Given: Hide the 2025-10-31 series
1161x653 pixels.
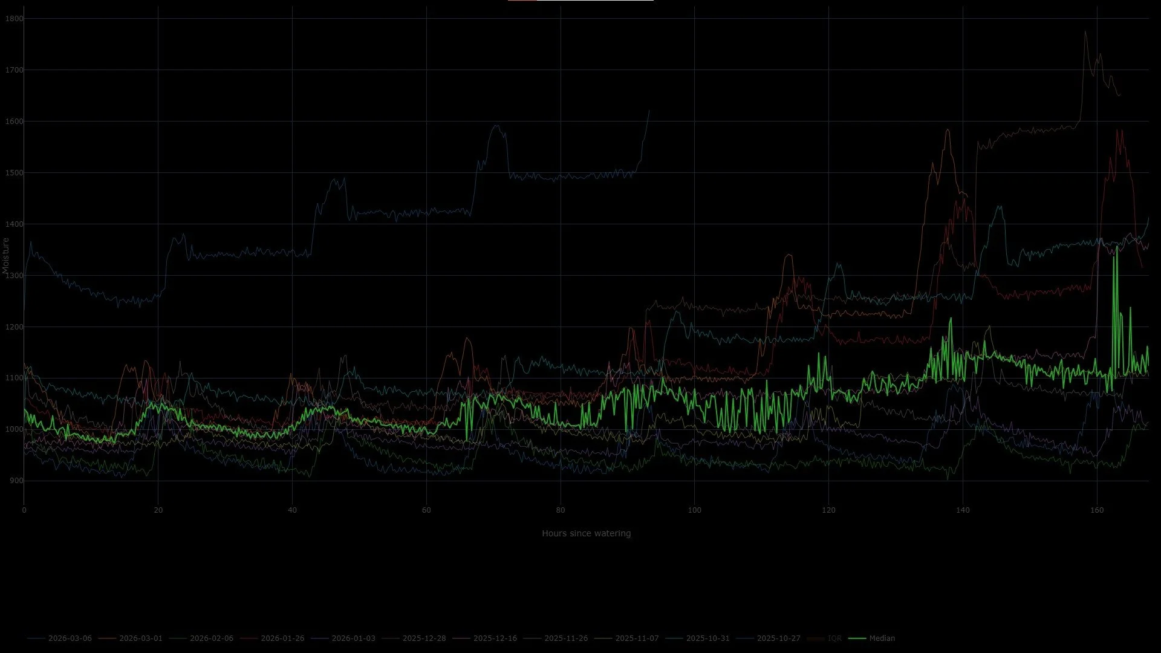Looking at the screenshot, I should coord(707,638).
